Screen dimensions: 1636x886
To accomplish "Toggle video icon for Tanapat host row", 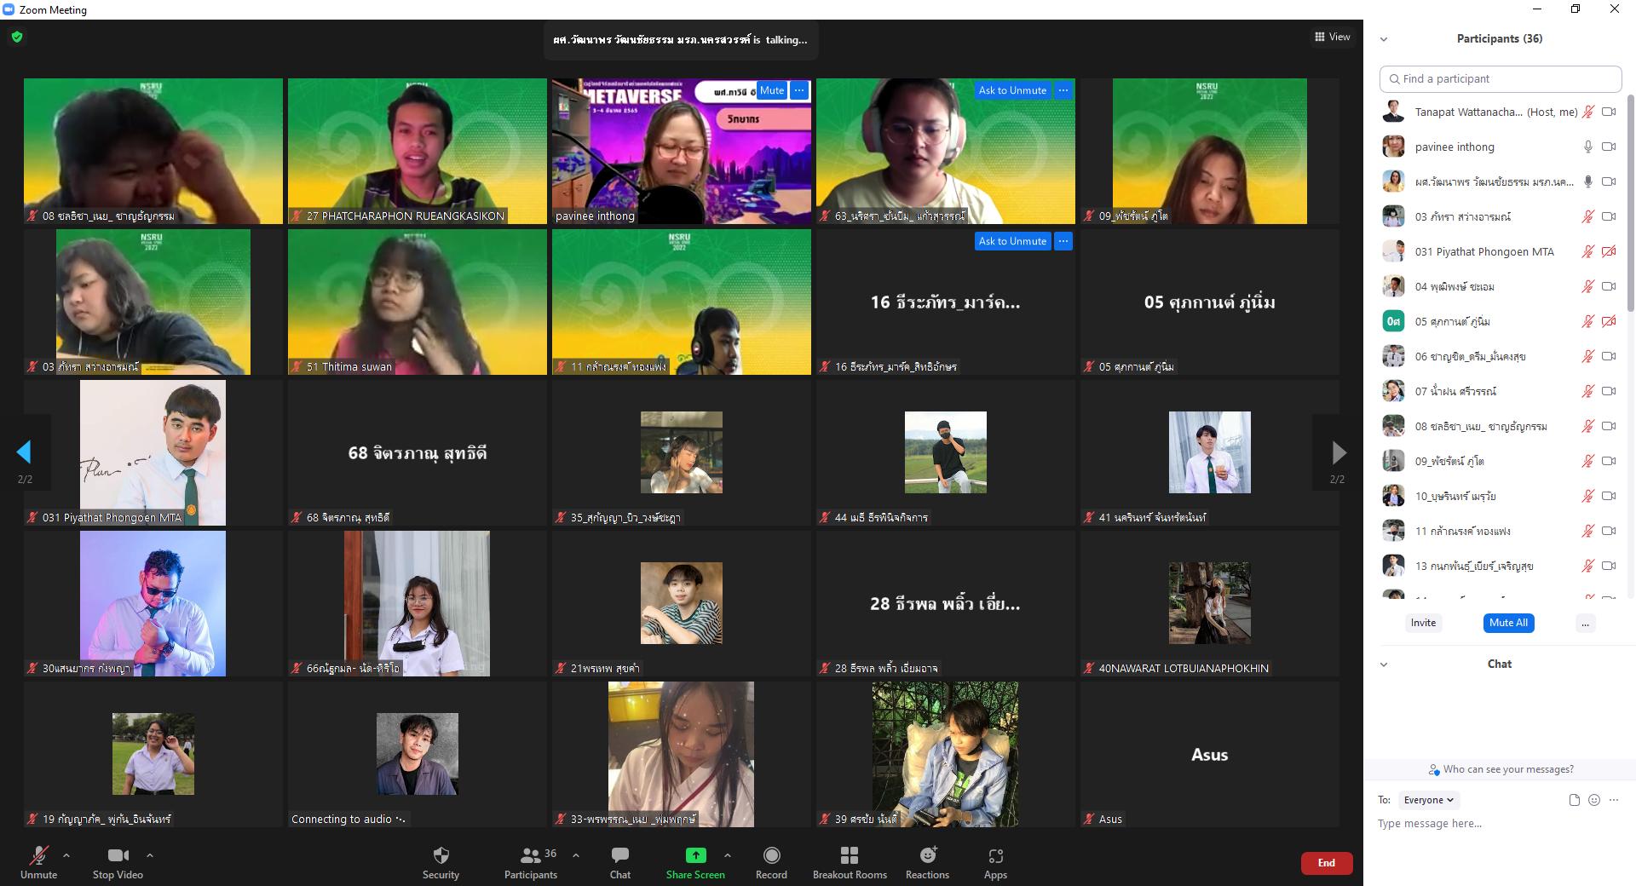I will point(1609,112).
